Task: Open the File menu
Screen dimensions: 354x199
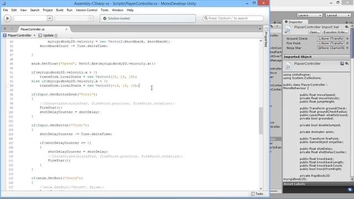Action: point(5,10)
